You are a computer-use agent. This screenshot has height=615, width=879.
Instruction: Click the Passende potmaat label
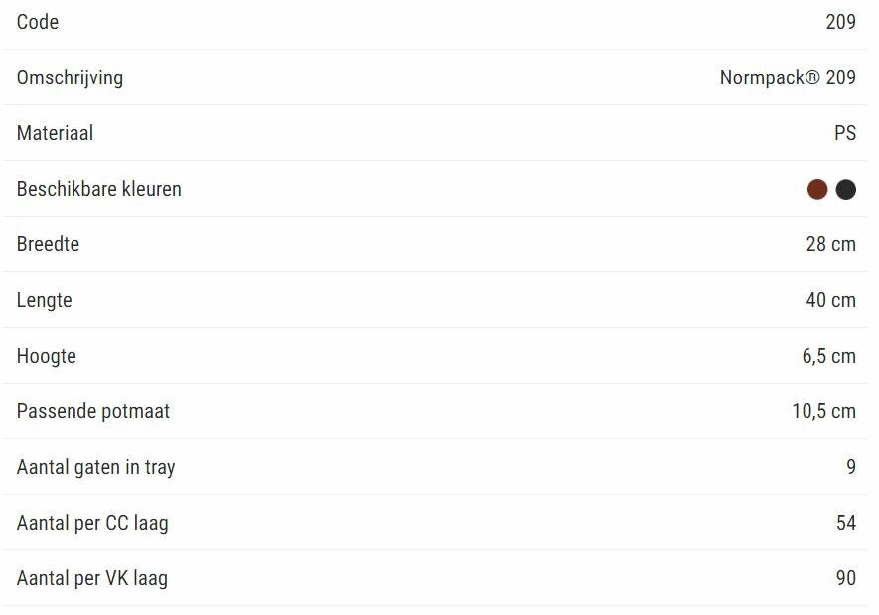(93, 411)
